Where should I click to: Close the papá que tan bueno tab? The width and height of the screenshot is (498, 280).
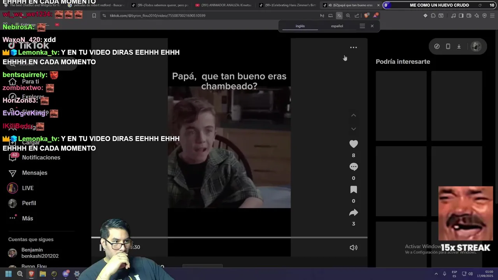point(378,5)
